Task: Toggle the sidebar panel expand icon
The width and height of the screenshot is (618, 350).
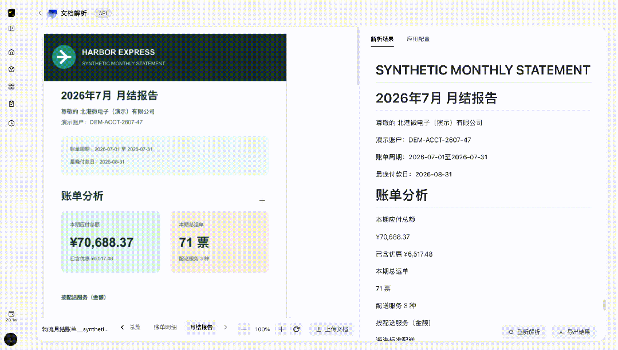Action: tap(11, 29)
